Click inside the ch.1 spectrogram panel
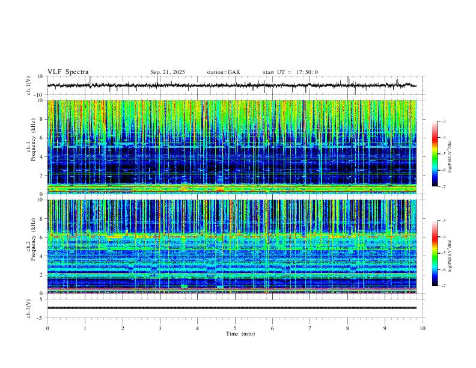Image resolution: width=476 pixels, height=368 pixels. (232, 147)
